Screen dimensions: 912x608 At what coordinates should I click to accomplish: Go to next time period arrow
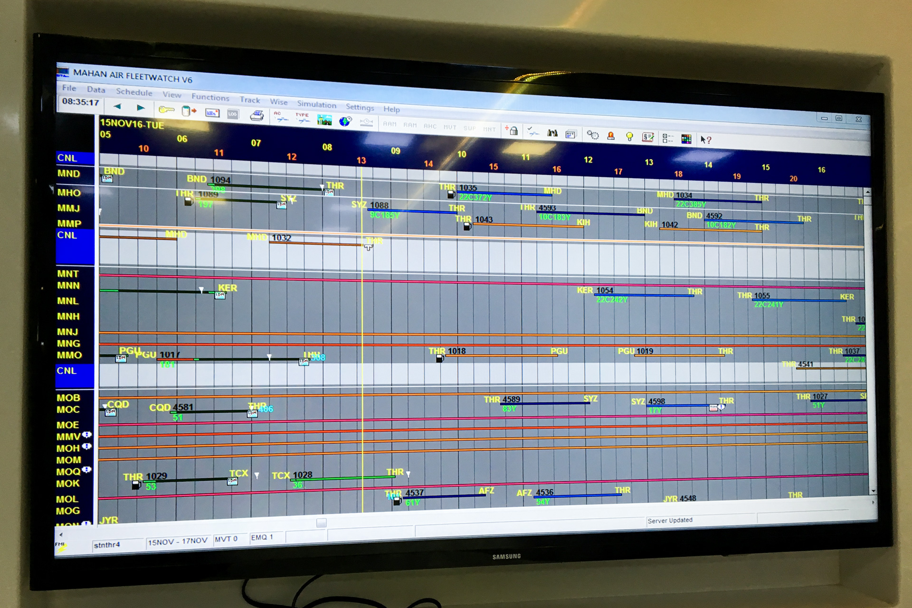coord(141,108)
